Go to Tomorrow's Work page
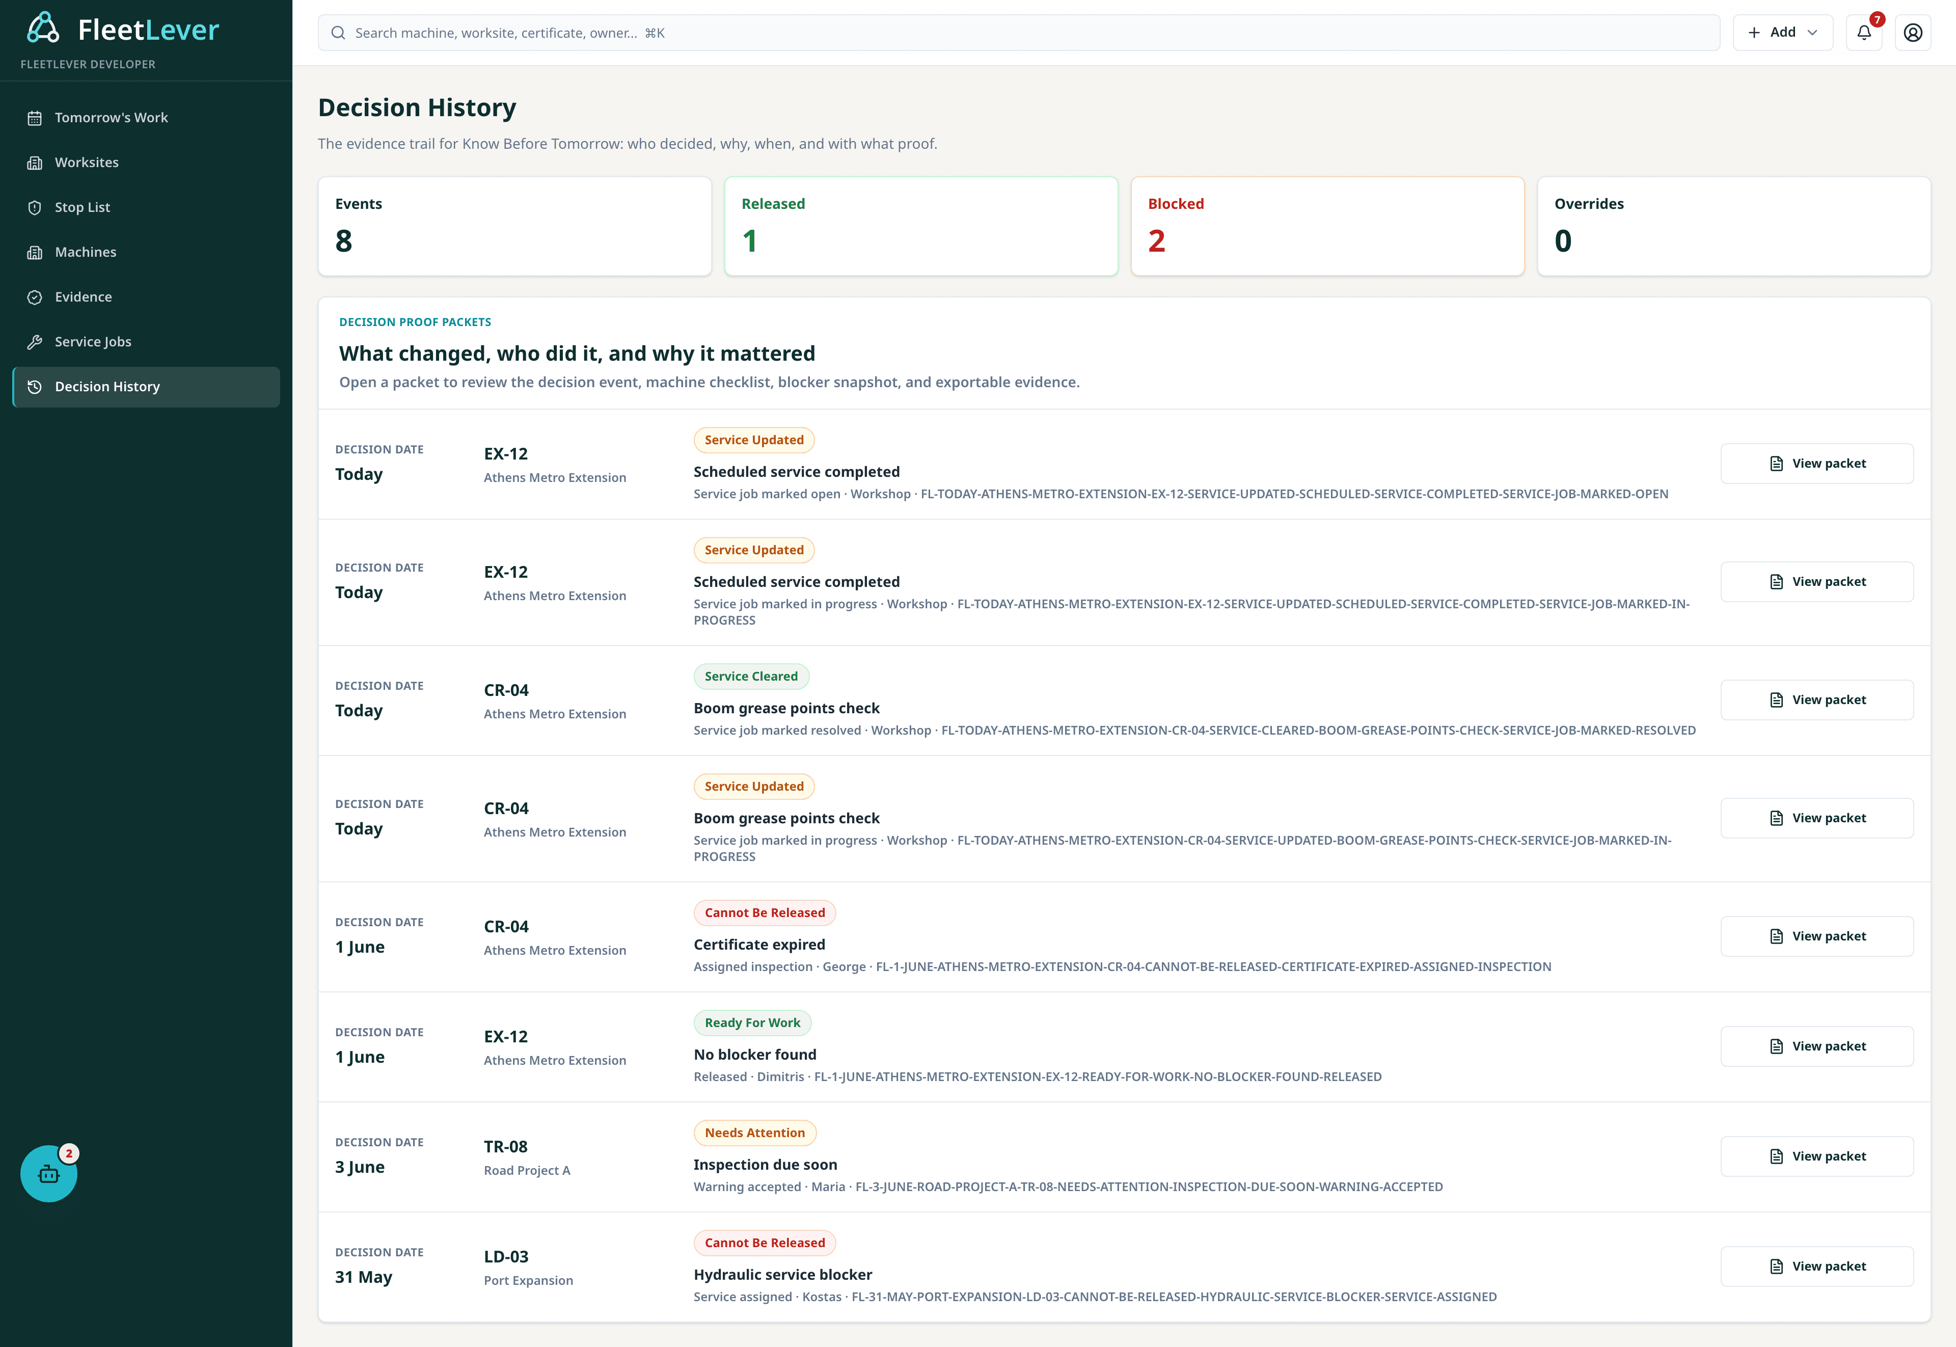Screen dimensions: 1956x1347 (x=146, y=118)
